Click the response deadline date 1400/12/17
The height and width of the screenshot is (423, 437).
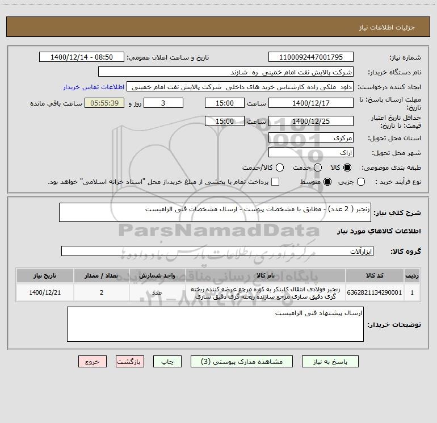pos(311,103)
